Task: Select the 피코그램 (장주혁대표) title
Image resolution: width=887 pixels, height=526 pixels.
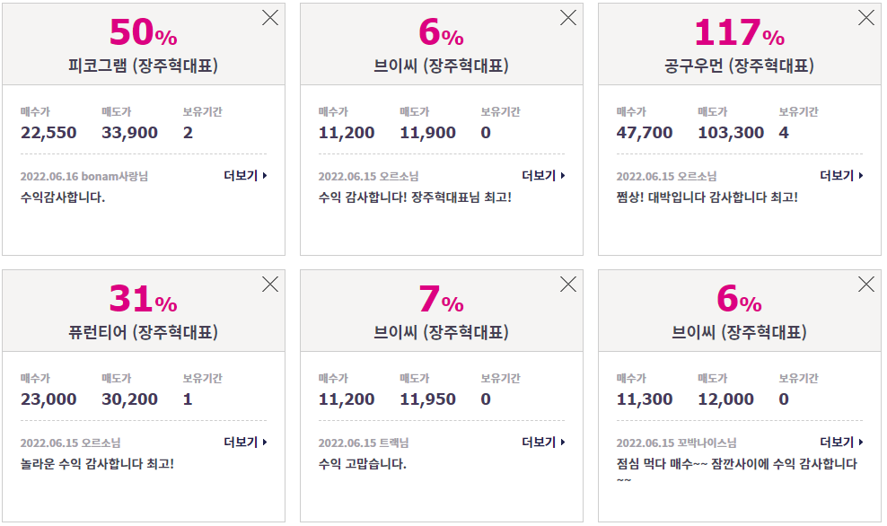Action: tap(143, 66)
